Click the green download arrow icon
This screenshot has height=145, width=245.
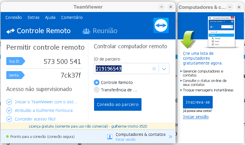pyautogui.click(x=188, y=39)
